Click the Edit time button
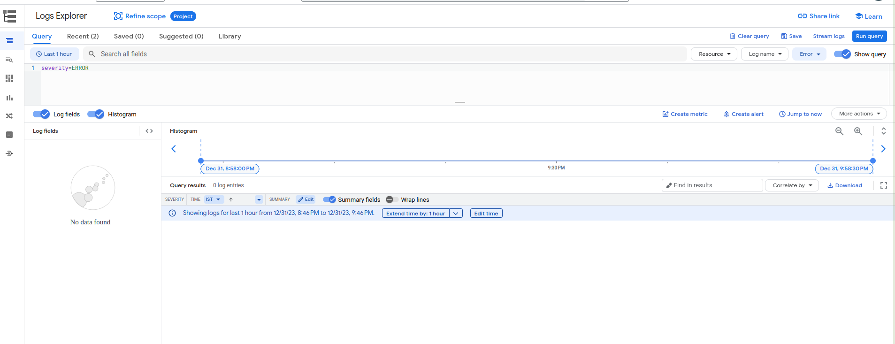The height and width of the screenshot is (344, 895). [x=486, y=214]
